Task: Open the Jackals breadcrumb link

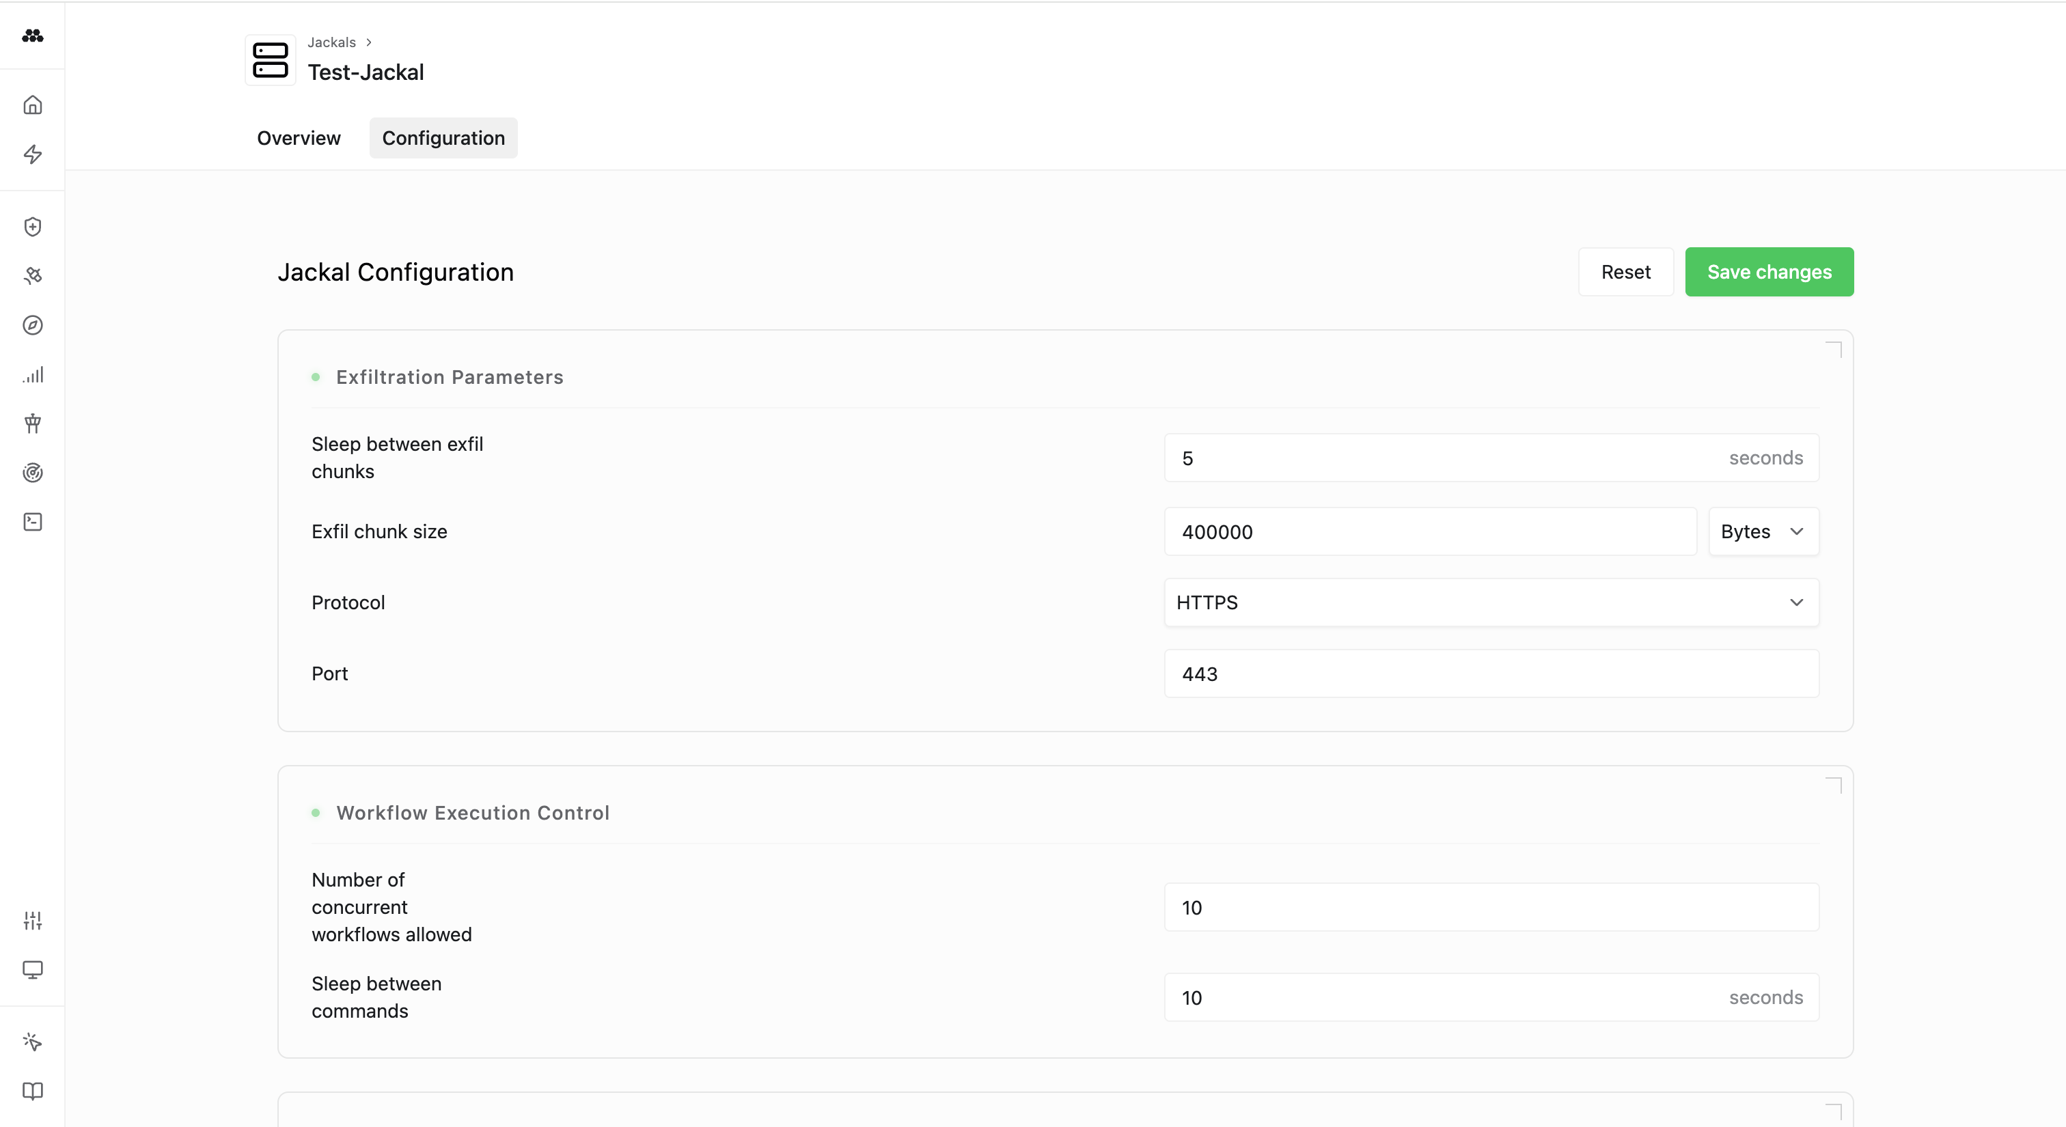Action: pos(331,42)
